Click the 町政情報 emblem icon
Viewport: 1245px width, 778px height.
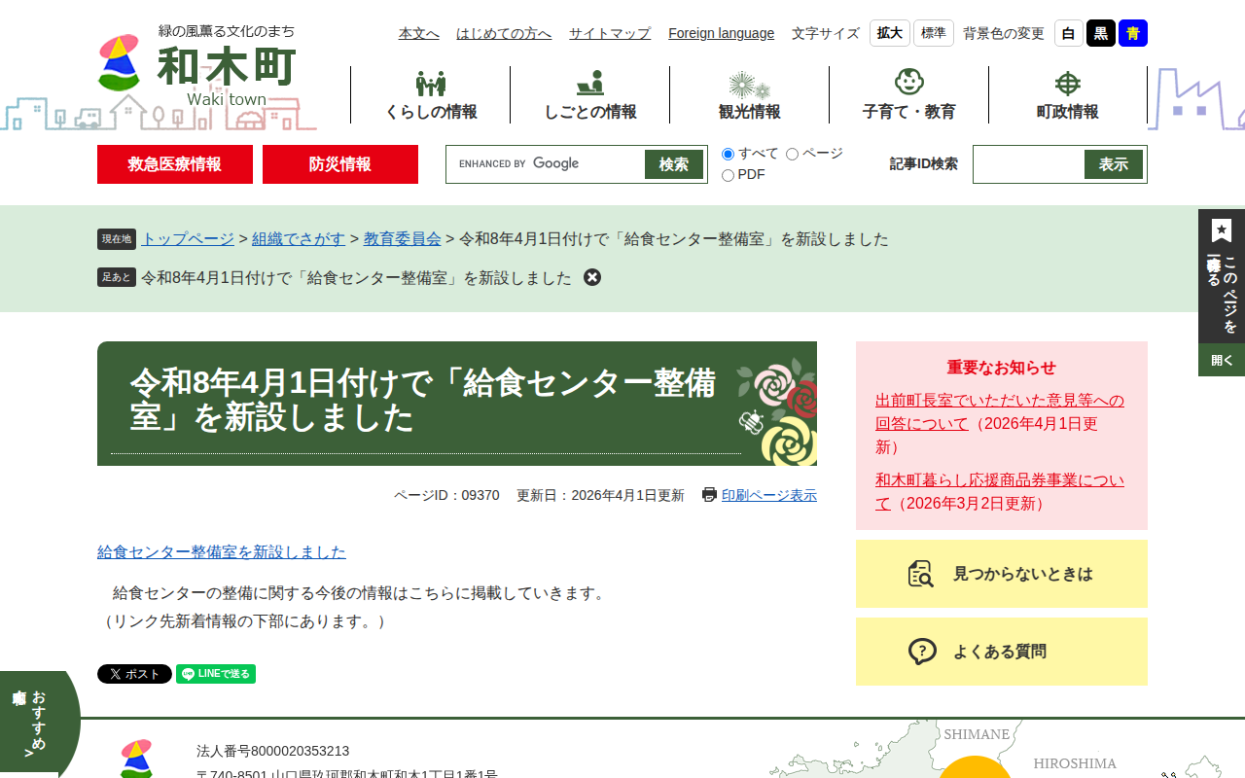pyautogui.click(x=1068, y=84)
